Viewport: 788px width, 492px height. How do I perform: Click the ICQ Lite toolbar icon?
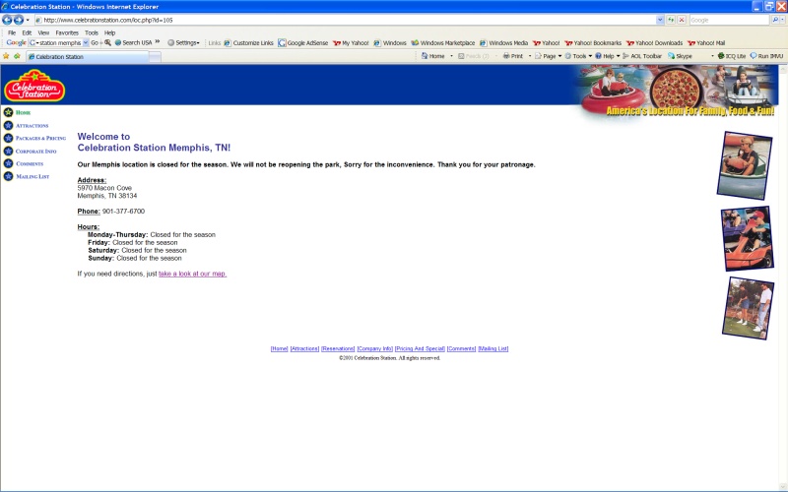[731, 56]
